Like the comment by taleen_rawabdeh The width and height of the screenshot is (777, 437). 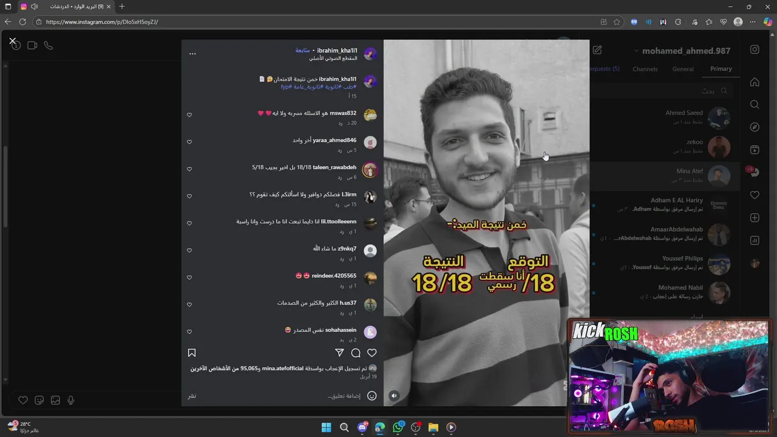tap(189, 169)
